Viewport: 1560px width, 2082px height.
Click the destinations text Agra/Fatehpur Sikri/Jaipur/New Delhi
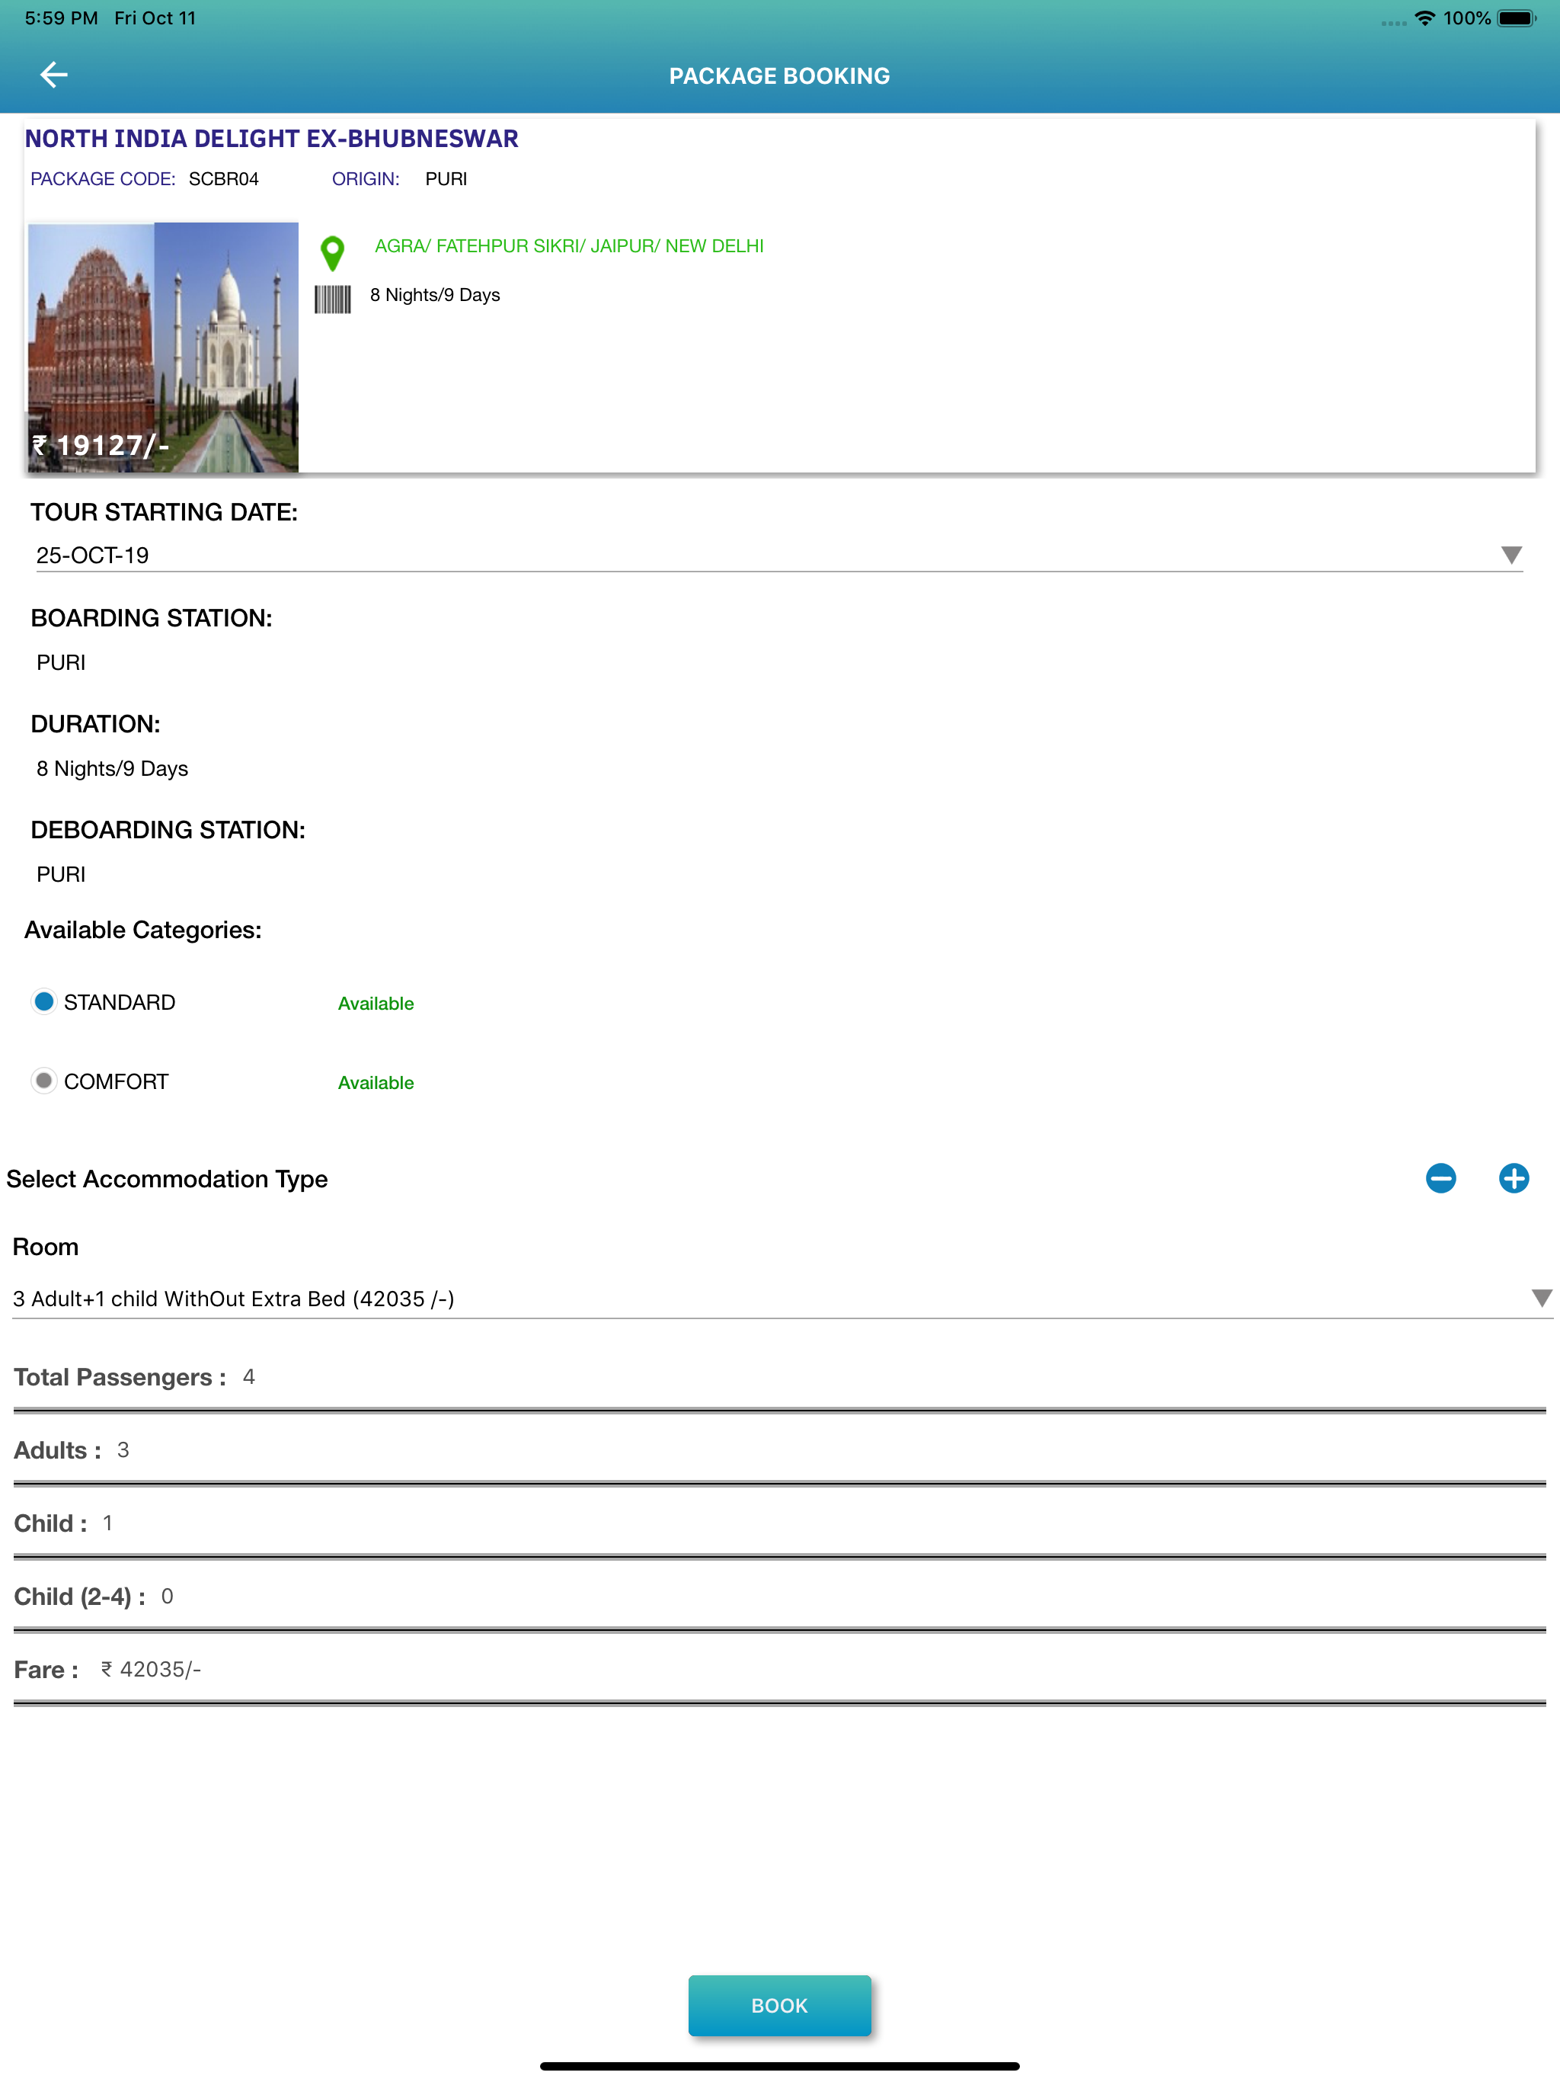[569, 245]
